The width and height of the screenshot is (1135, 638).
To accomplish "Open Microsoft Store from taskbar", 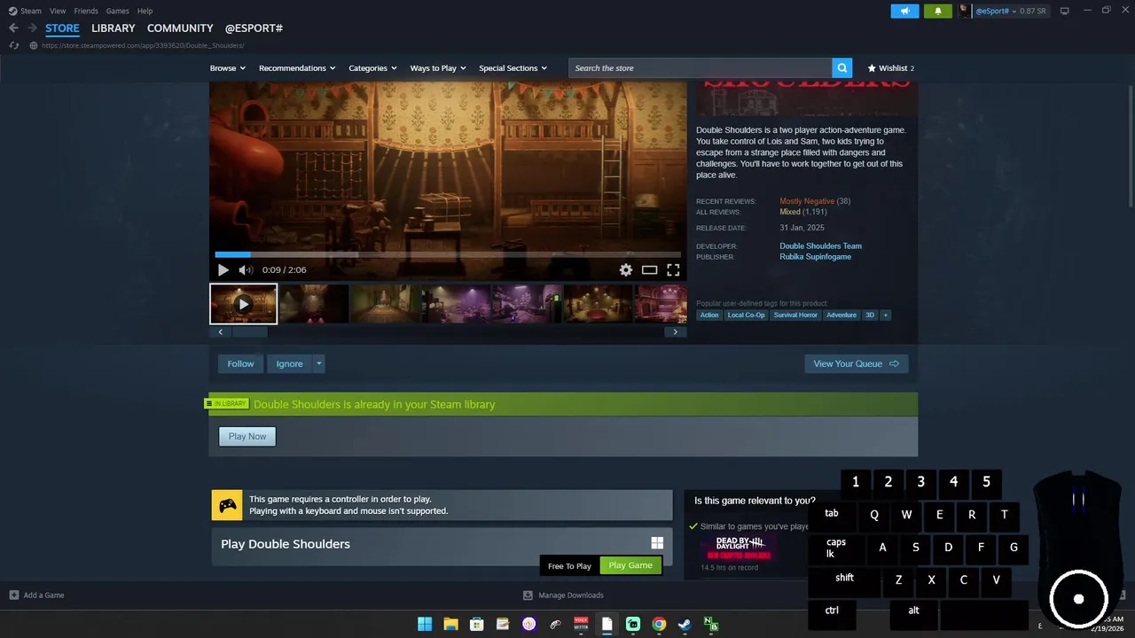I will 476,624.
